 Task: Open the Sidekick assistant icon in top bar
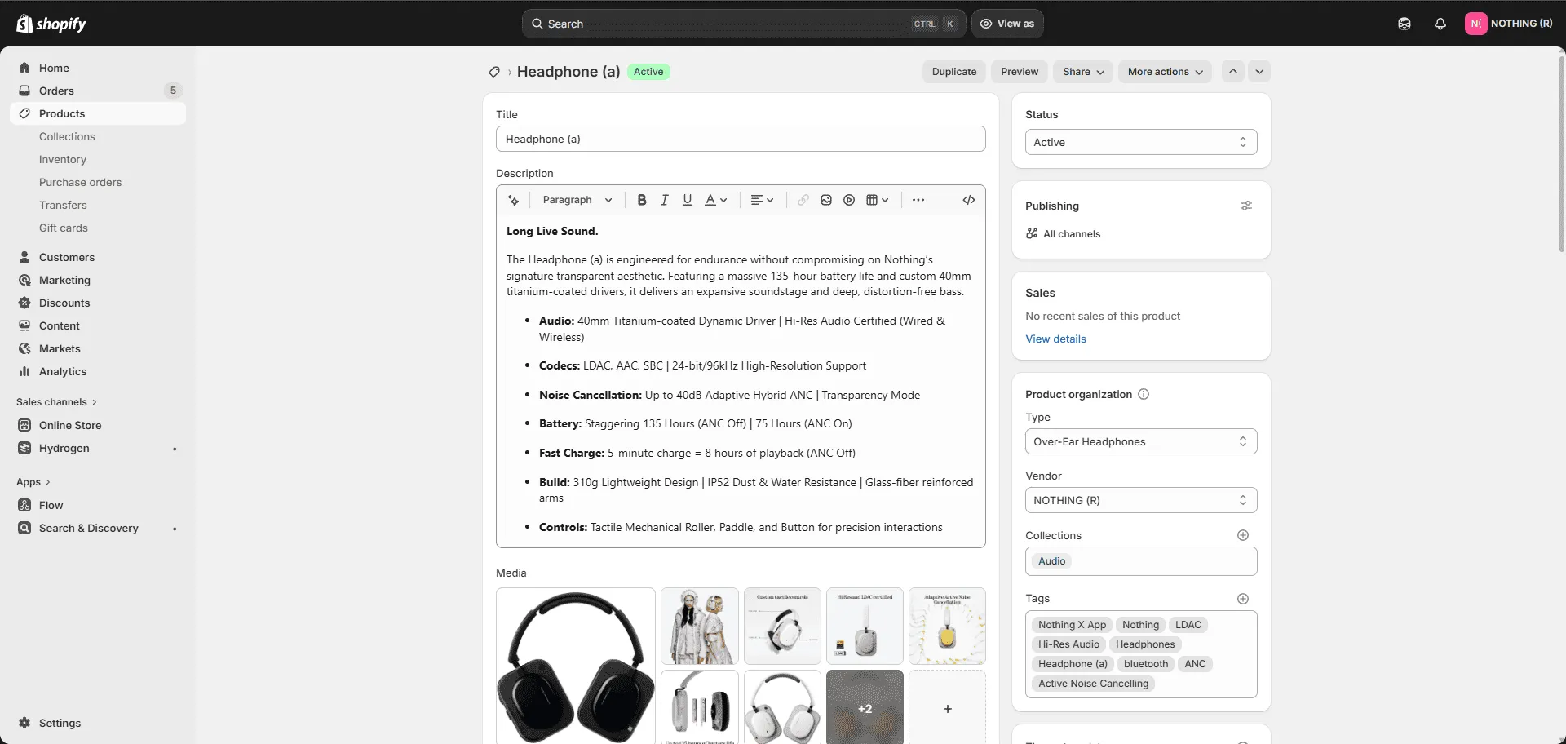tap(1405, 24)
